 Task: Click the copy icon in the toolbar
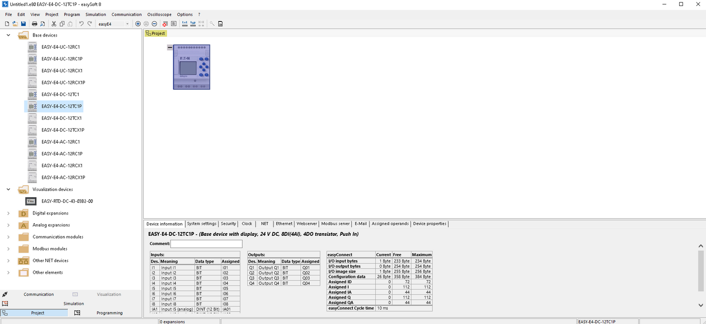pos(62,24)
